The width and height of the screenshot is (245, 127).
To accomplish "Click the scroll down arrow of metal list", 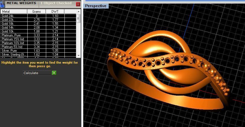I will coord(79,56).
